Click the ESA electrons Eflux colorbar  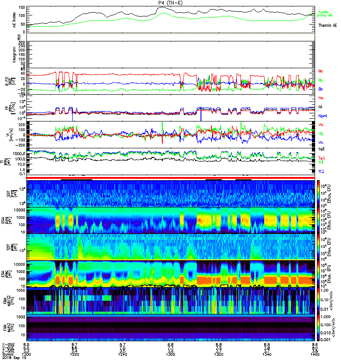[x=318, y=274]
